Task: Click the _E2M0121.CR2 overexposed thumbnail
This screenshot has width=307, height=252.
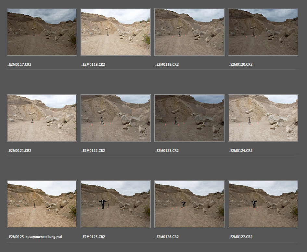Action: [x=42, y=118]
